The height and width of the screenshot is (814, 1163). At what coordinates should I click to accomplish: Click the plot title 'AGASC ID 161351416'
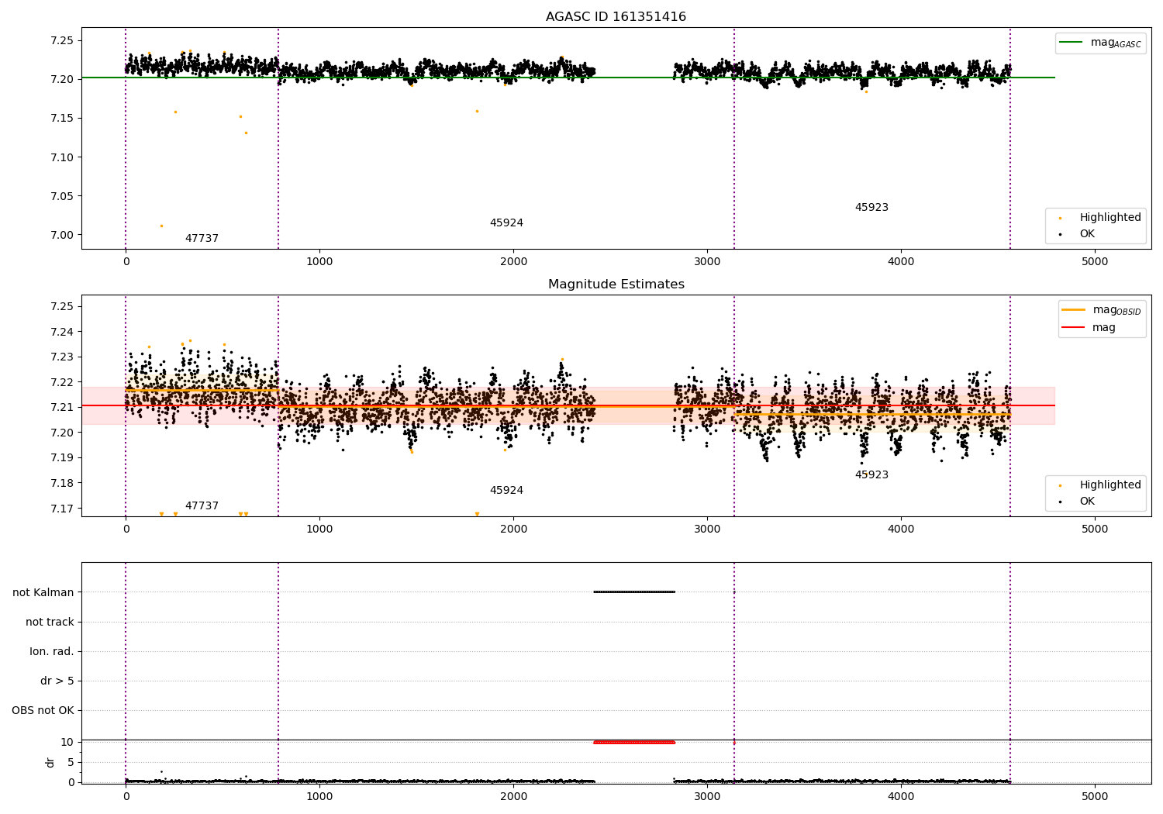click(x=616, y=17)
